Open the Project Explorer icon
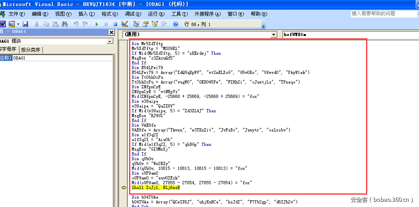This screenshot has width=419, height=207. pos(136,24)
